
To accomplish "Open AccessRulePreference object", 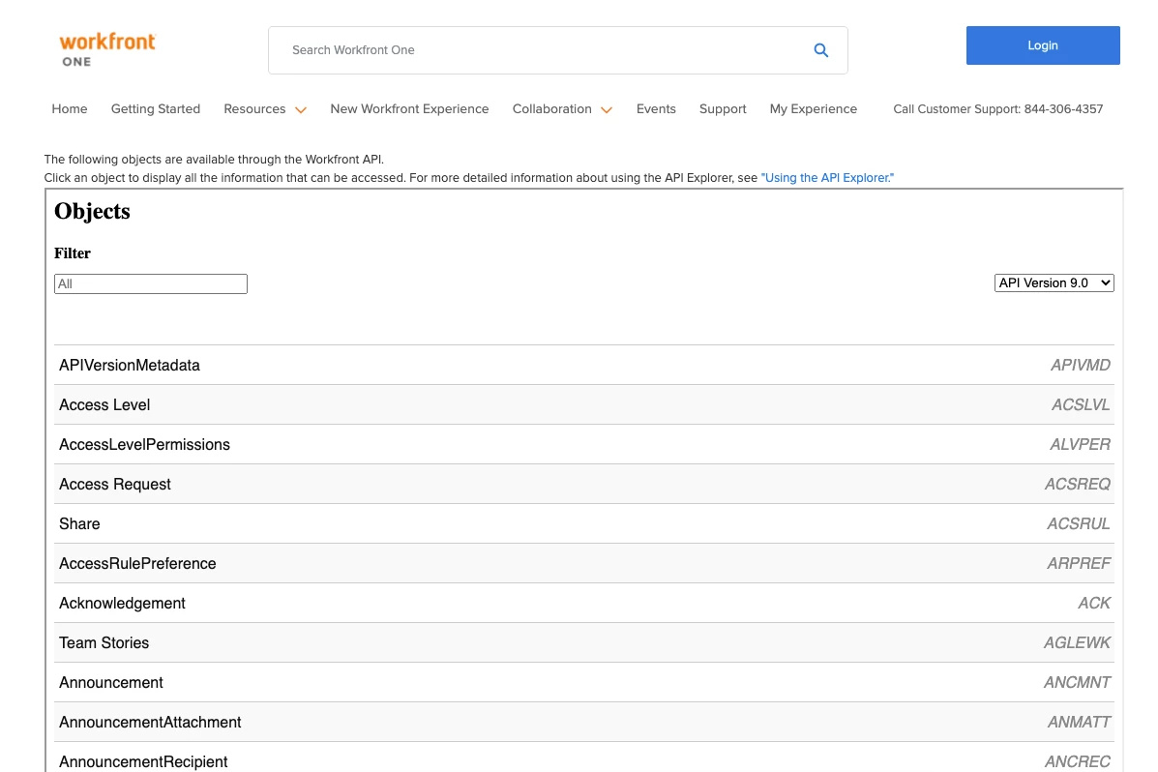I will coord(583,564).
